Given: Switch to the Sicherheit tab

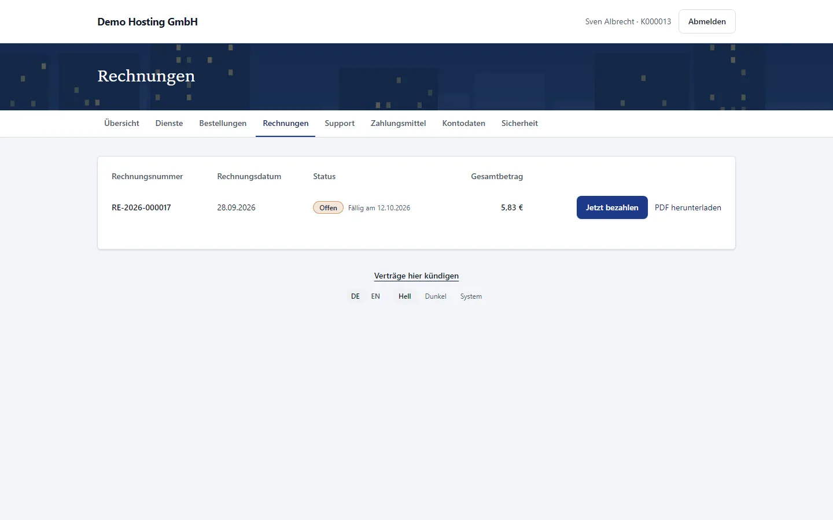Looking at the screenshot, I should click(519, 123).
